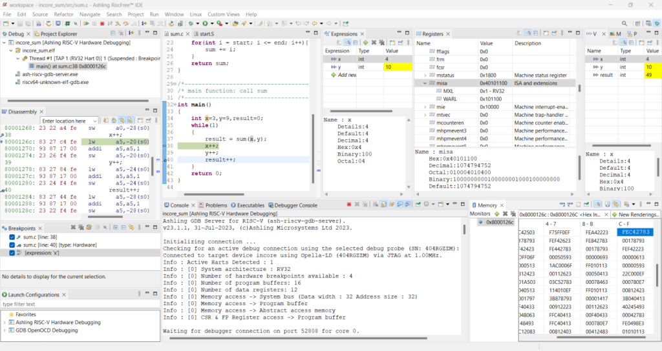Viewport: 662px width, 351px height.
Task: Expand Ashling RISC-V Hardware Debugging launch config
Action: tap(5, 323)
